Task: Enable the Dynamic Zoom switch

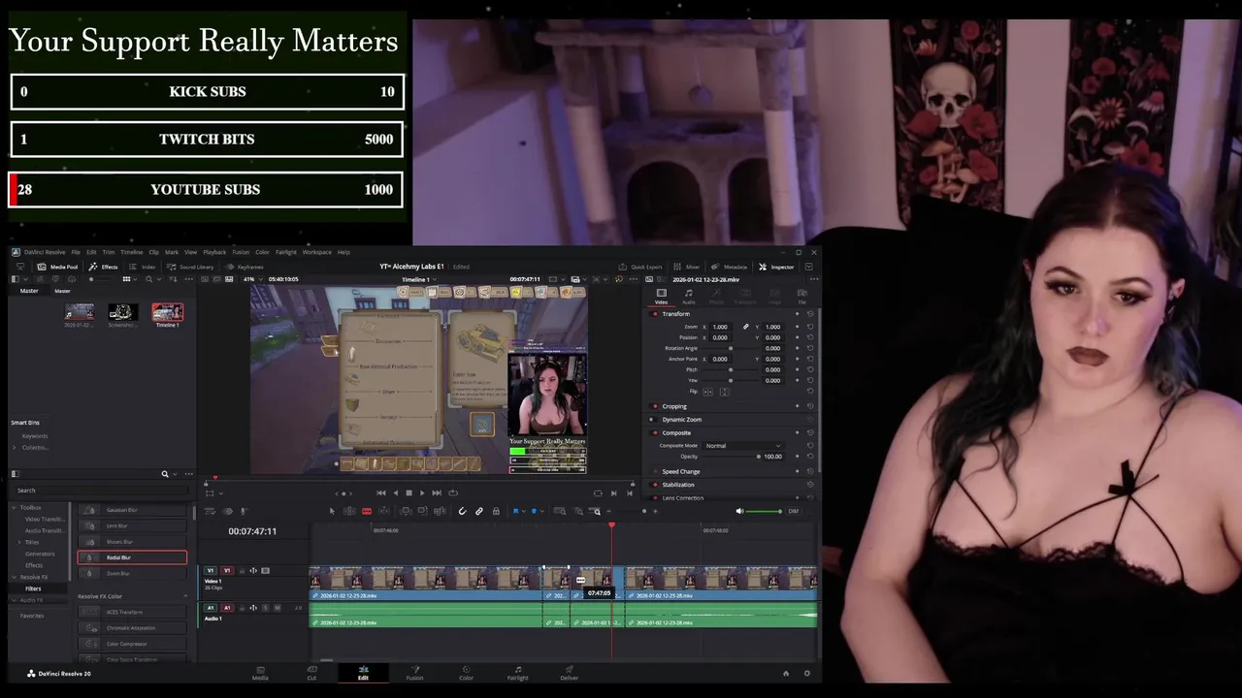Action: (652, 420)
